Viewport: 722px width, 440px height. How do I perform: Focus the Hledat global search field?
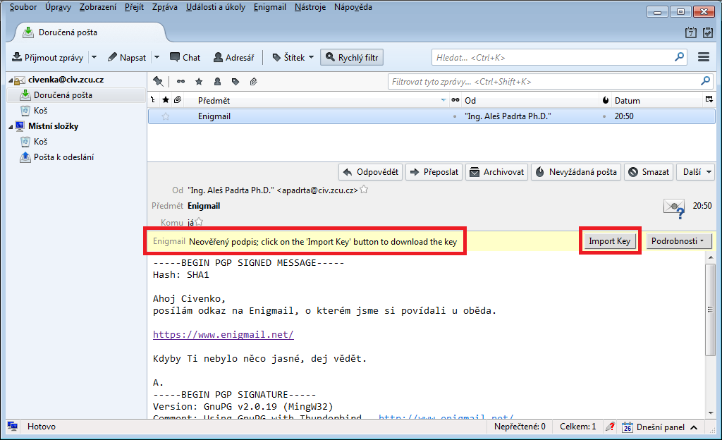[x=559, y=58]
